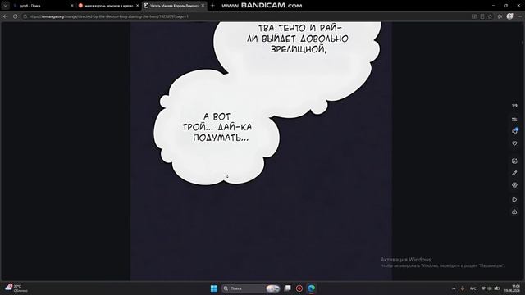
Task: Open the tab actions dropdown at top-left
Action: coord(5,6)
